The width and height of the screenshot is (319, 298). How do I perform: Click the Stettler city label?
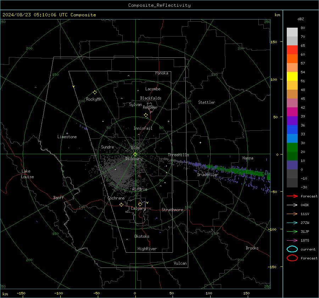click(207, 102)
